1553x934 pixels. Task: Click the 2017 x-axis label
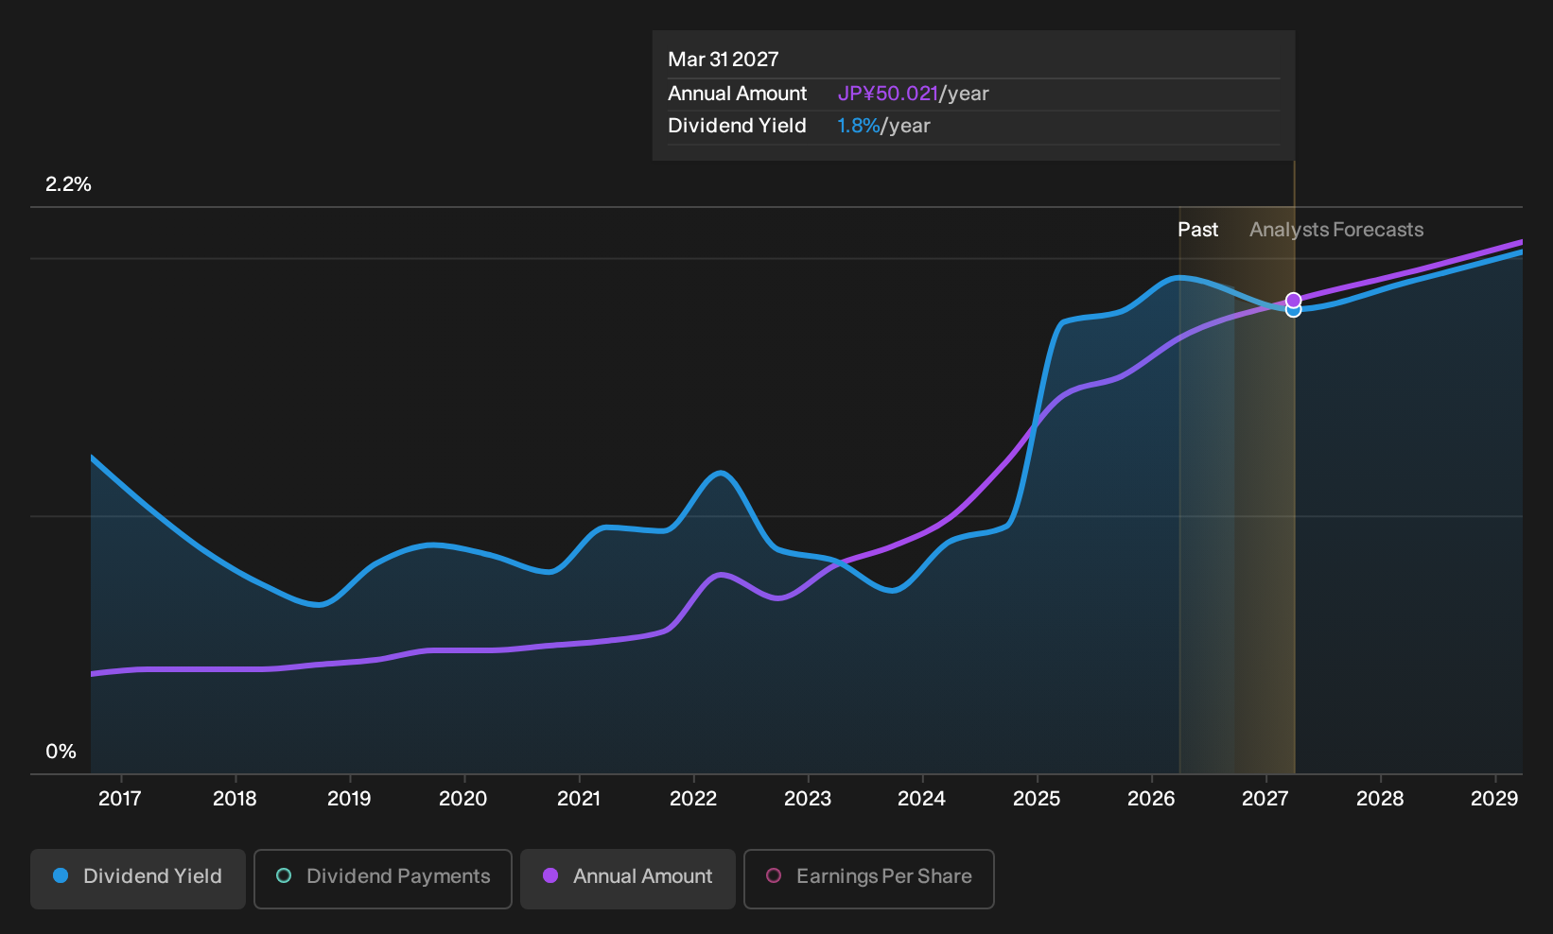click(120, 799)
